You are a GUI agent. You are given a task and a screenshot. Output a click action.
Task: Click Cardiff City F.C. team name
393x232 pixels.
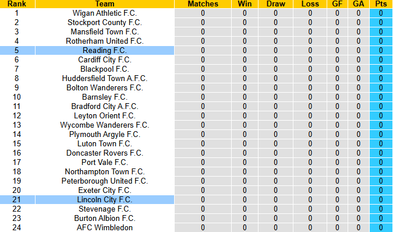(x=105, y=59)
